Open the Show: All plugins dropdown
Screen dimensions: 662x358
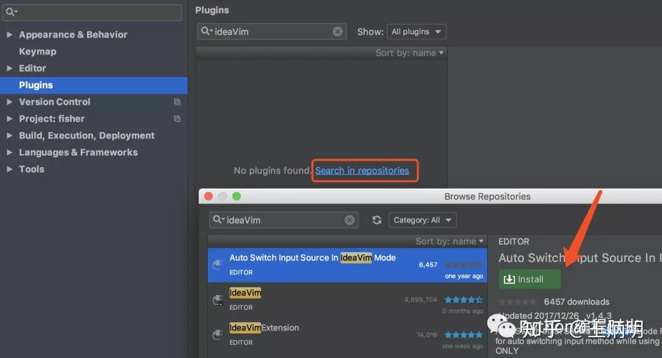coord(417,31)
